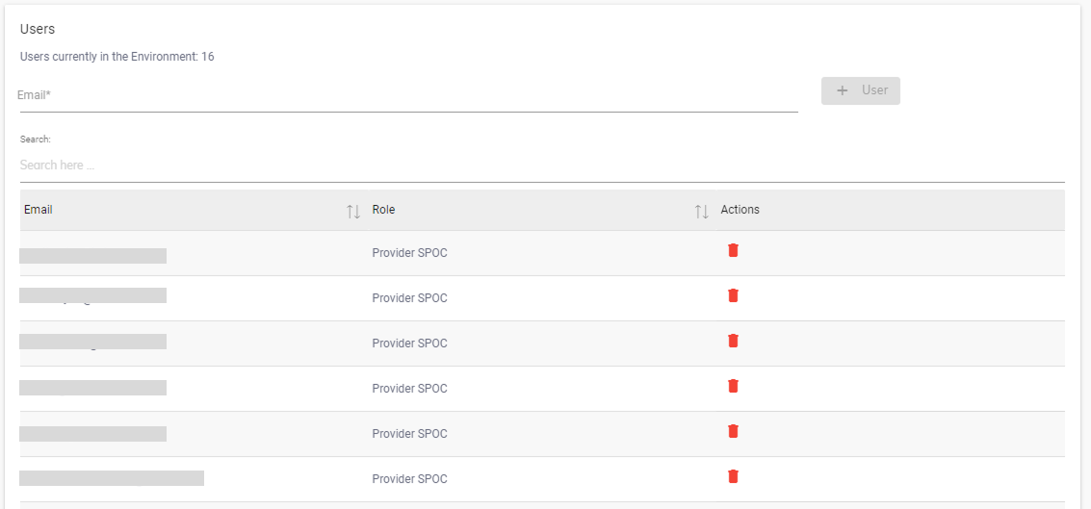This screenshot has height=509, width=1091.
Task: Click the 'Search here ...' box
Action: tap(542, 165)
